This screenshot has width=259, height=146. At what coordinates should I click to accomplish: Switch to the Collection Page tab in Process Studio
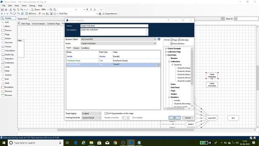pos(53,24)
